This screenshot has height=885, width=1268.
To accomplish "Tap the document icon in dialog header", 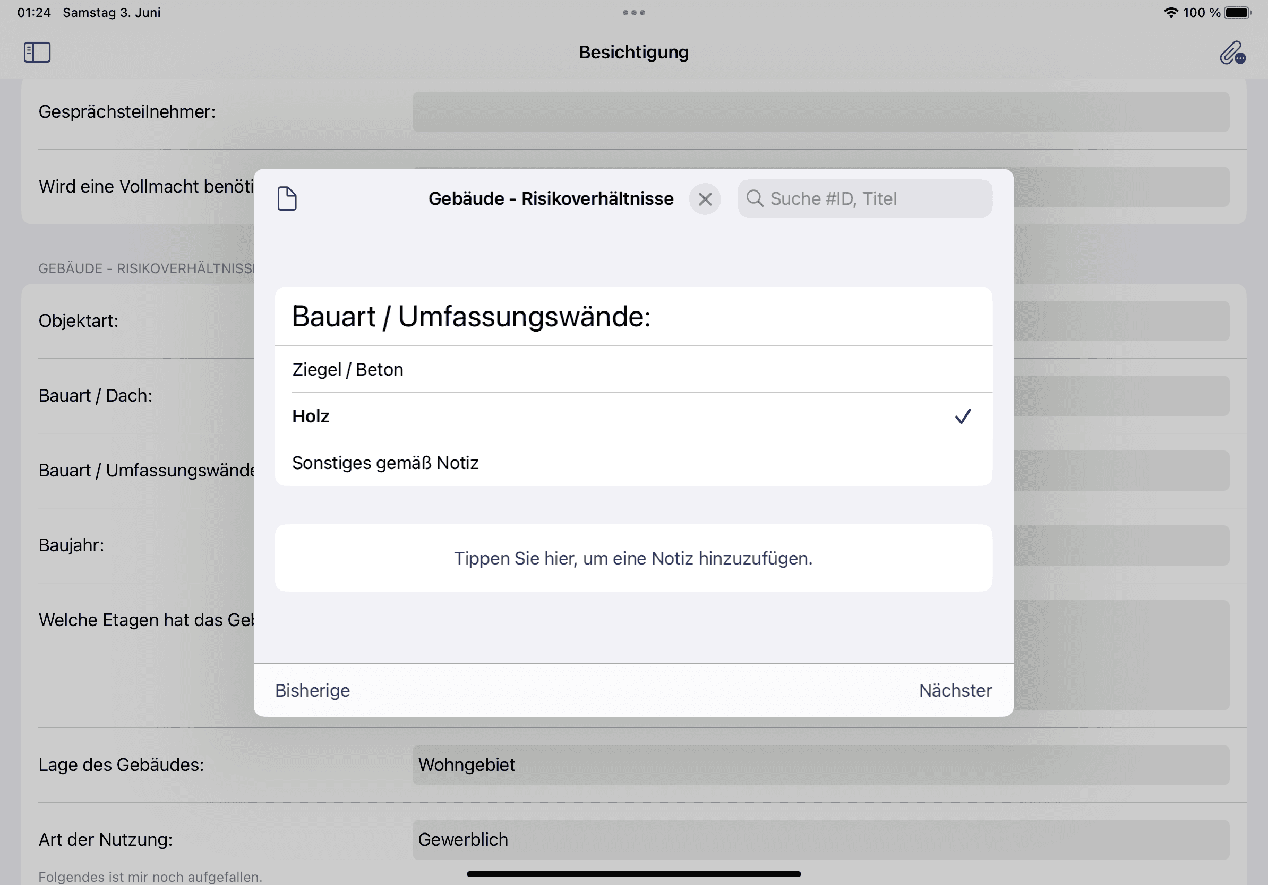I will (x=287, y=198).
